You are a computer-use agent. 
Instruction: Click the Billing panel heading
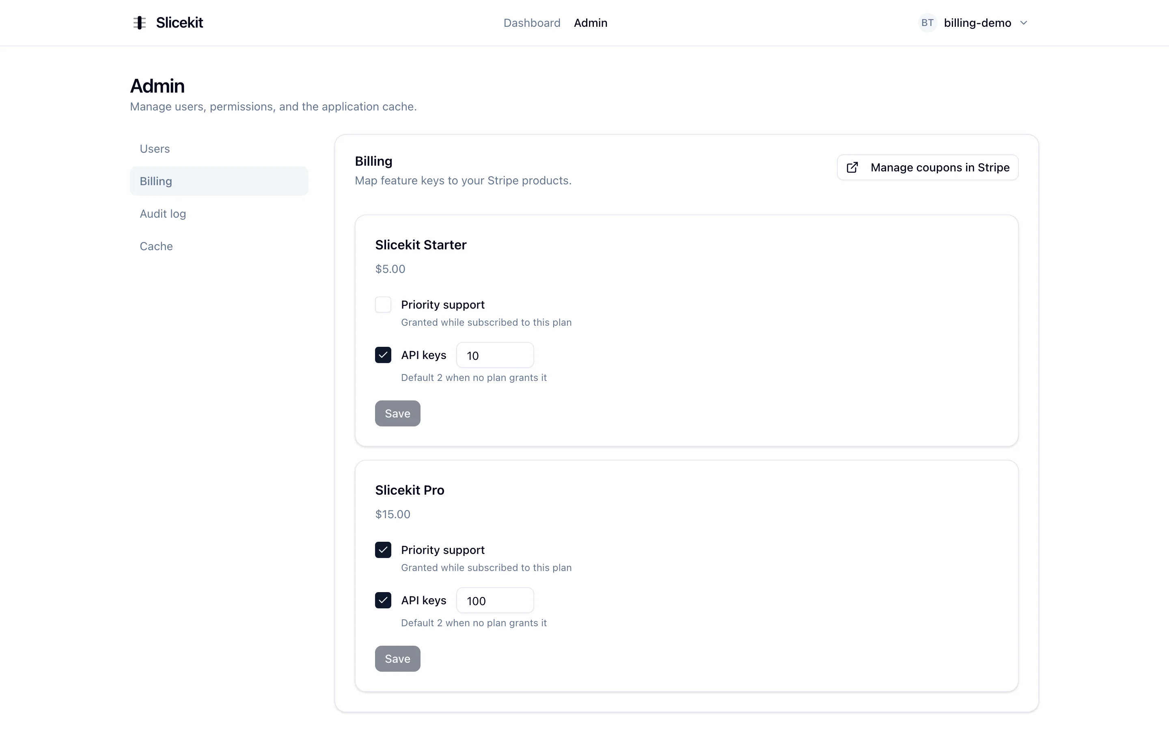point(373,161)
